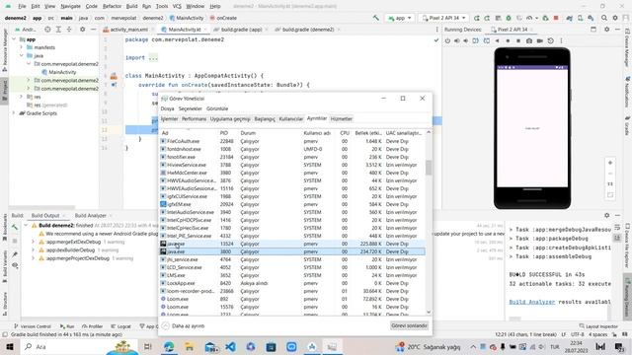Click the Make Project hammer icon in toolbar
This screenshot has height=355, width=632.
pyautogui.click(x=375, y=18)
